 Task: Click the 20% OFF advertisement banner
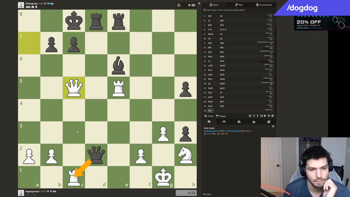(x=322, y=23)
